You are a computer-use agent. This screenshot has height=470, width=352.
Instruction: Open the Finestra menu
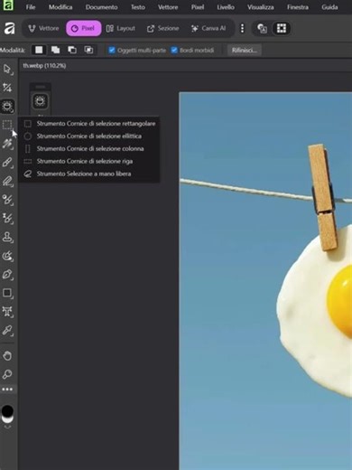point(298,7)
